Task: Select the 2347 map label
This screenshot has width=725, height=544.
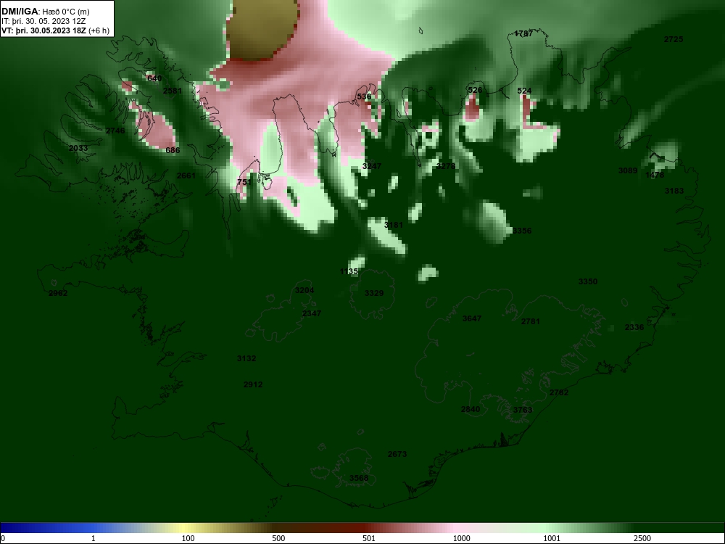Action: point(312,313)
